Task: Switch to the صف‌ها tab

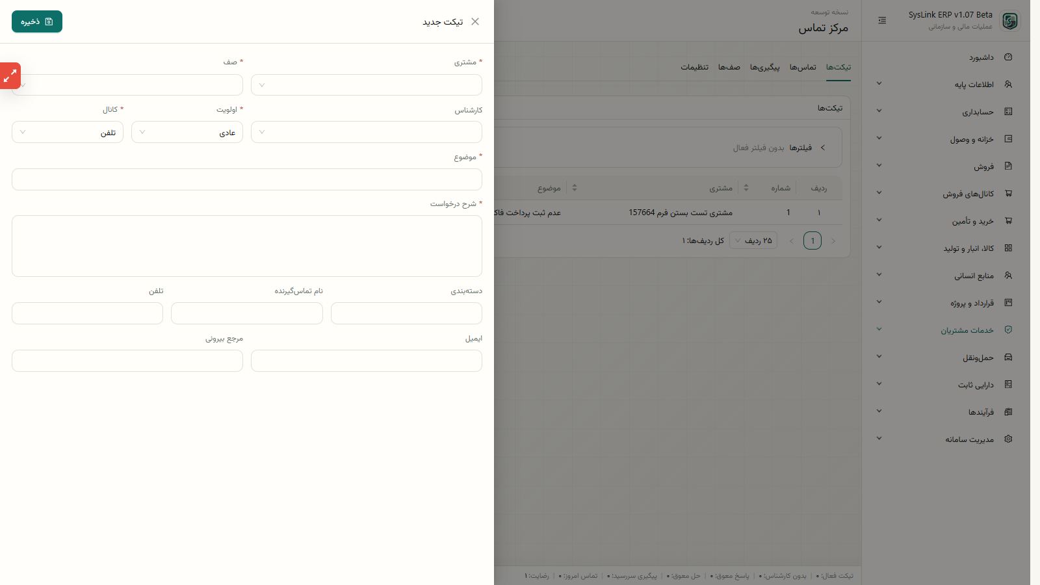Action: (729, 67)
